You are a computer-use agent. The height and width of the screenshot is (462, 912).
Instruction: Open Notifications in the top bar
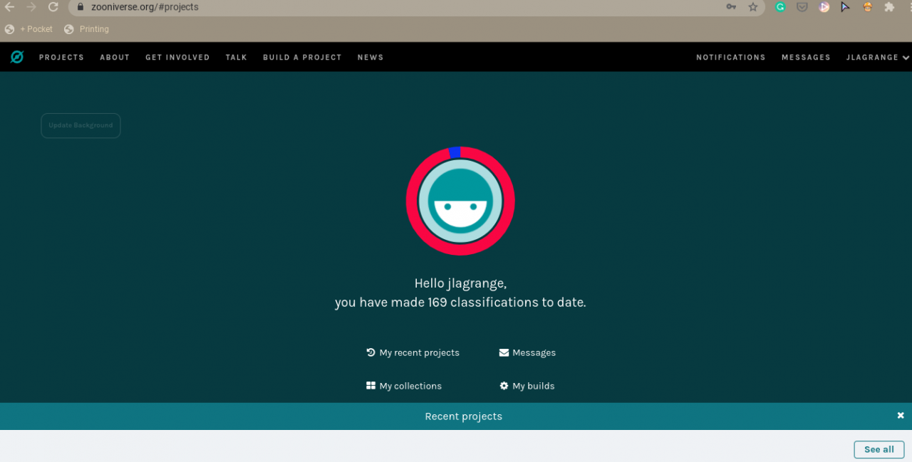(x=730, y=58)
